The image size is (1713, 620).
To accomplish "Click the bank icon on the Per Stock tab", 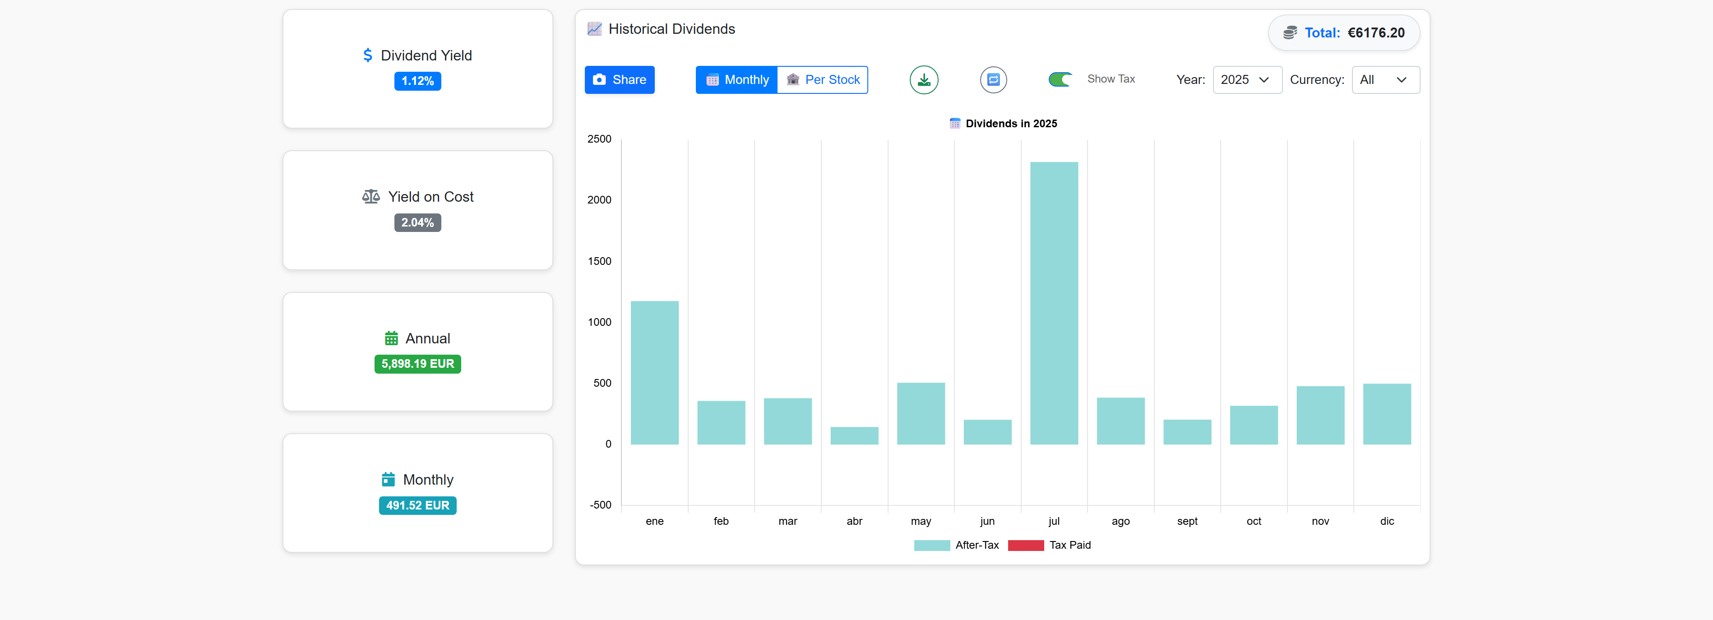I will 792,79.
